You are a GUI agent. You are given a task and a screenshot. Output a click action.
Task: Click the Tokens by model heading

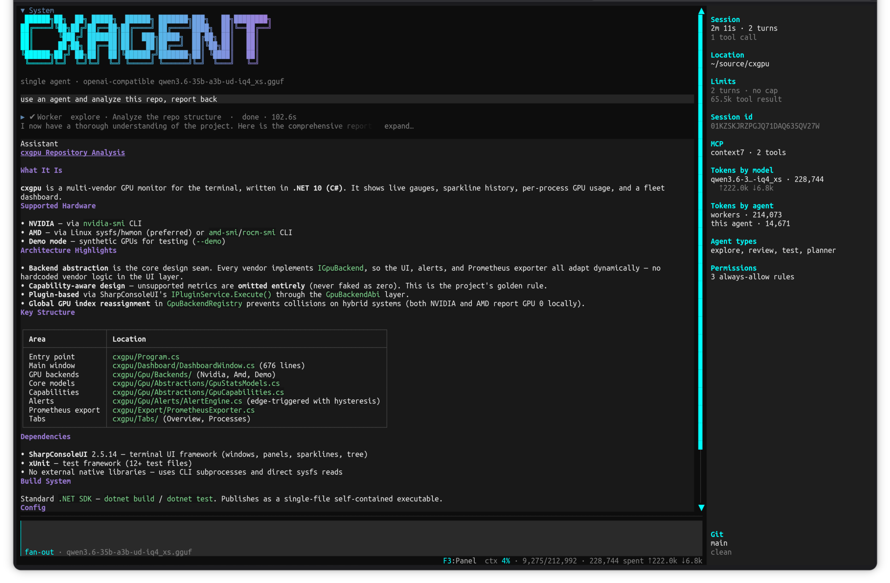741,170
